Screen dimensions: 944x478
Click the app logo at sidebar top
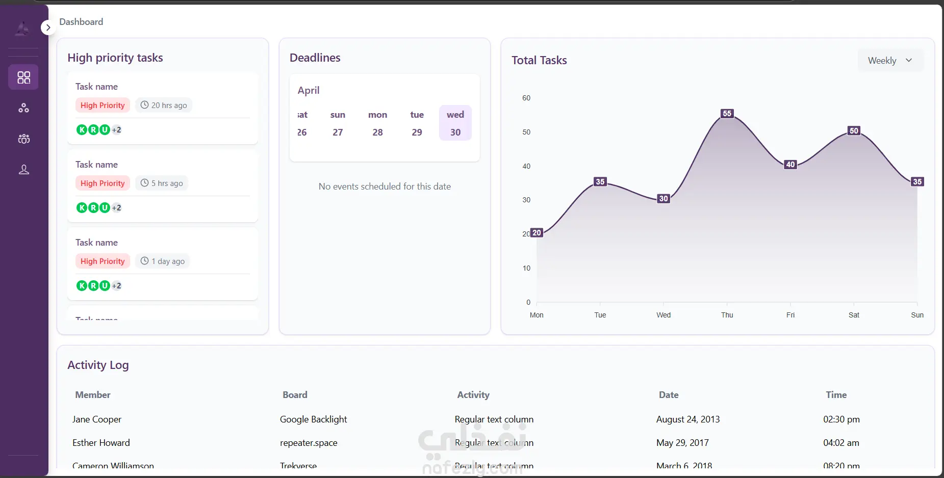tap(22, 29)
